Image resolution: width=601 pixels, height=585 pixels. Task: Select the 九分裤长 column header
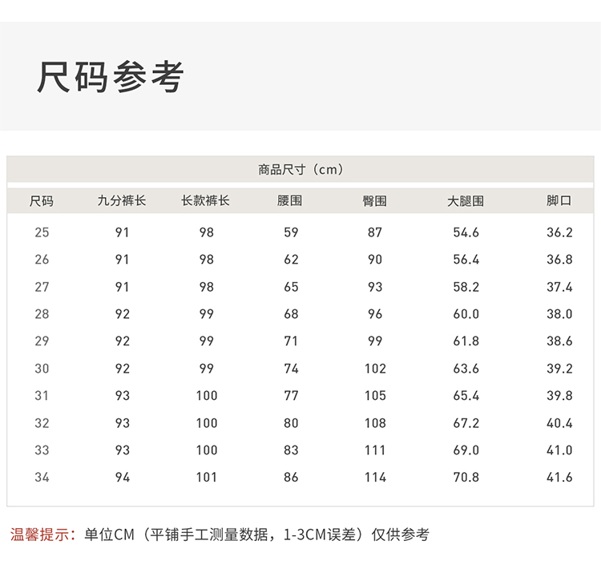tap(122, 200)
